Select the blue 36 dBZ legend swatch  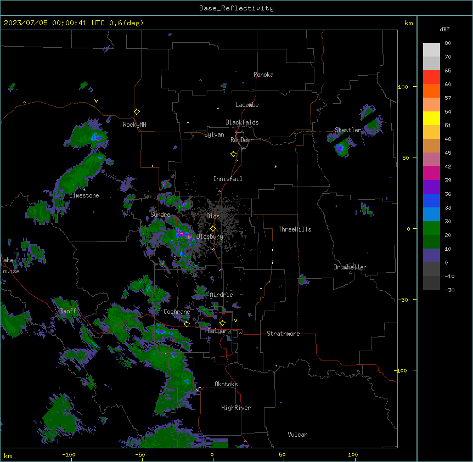(x=431, y=200)
